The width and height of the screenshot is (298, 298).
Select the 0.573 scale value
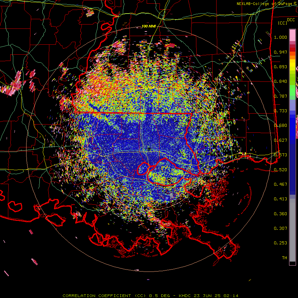[x=280, y=155]
